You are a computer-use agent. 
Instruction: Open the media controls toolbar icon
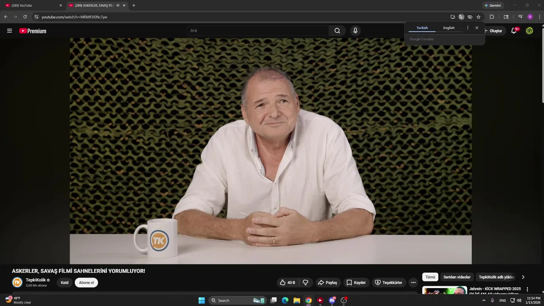coord(520,17)
